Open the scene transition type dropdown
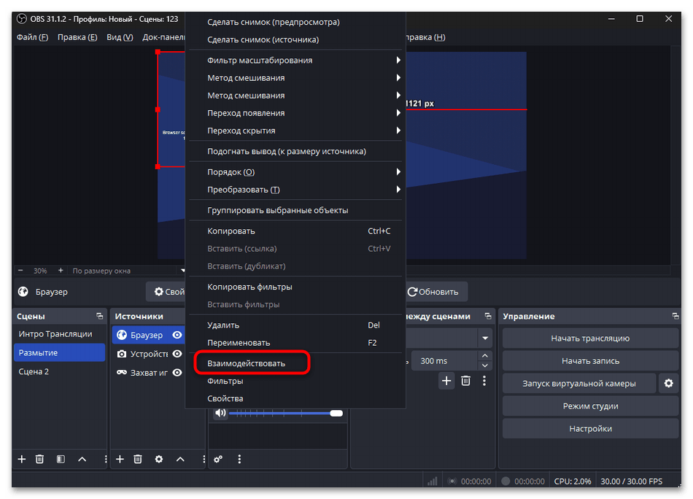 coord(485,339)
